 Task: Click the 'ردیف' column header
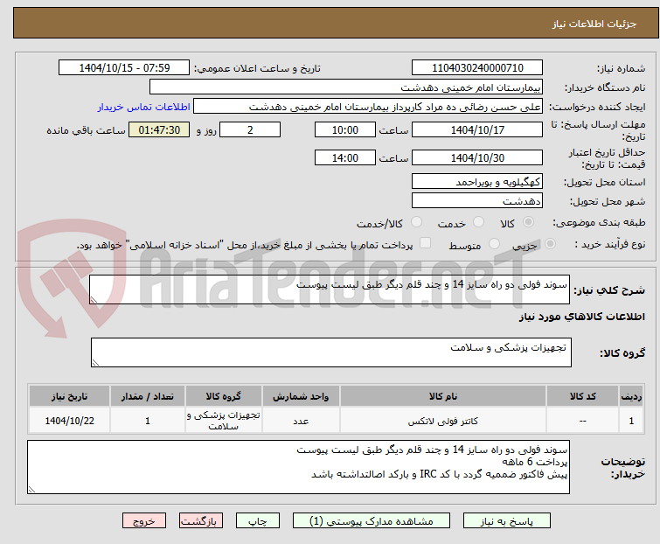coord(631,396)
